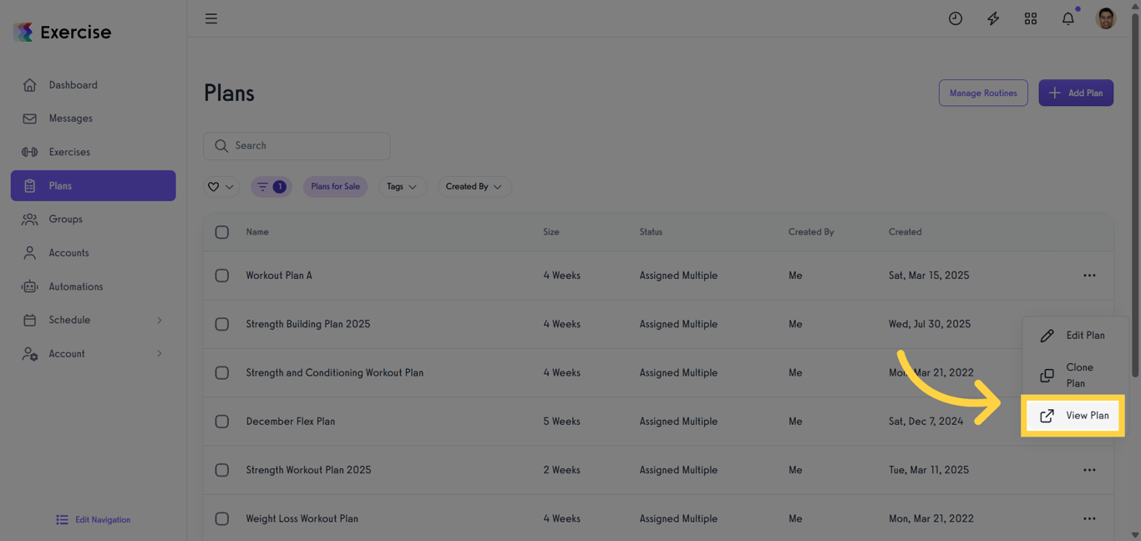Image resolution: width=1141 pixels, height=541 pixels.
Task: Open Weight Loss Workout Plan name
Action: [x=302, y=518]
